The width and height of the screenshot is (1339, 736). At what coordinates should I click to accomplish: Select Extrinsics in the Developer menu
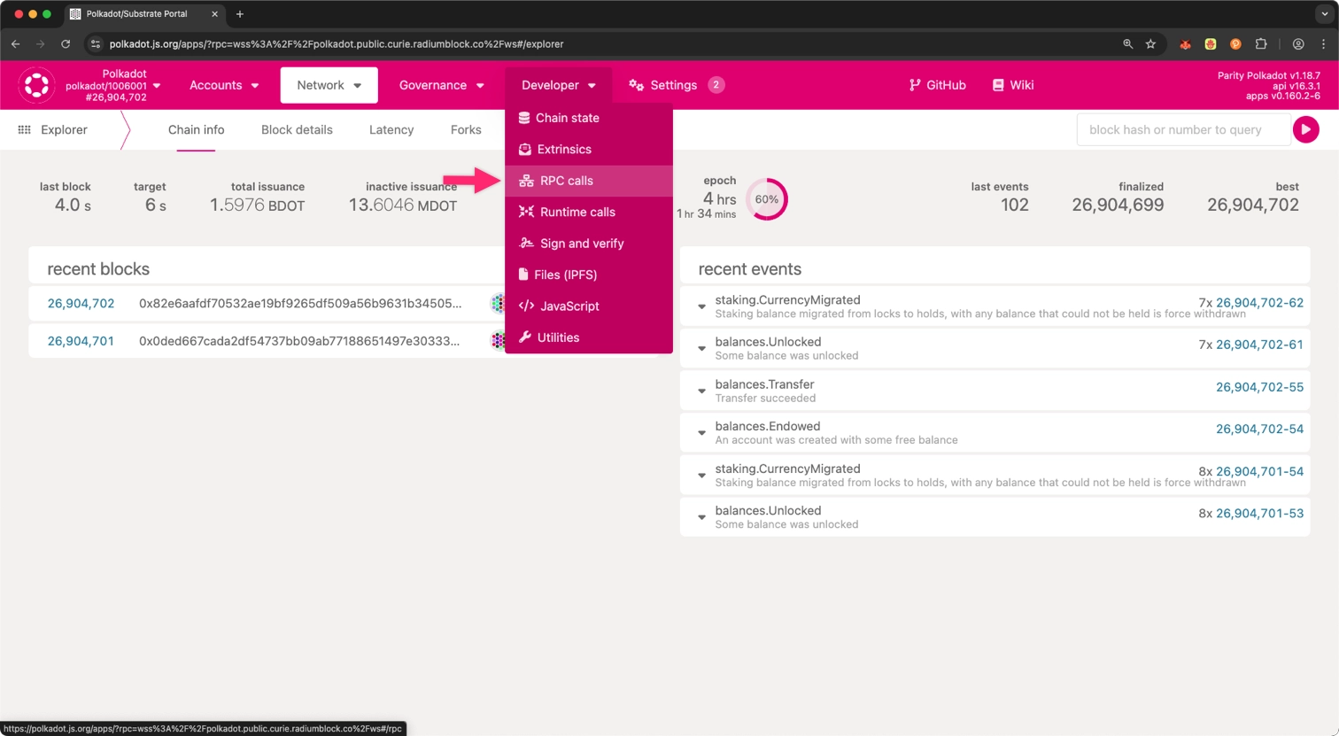pyautogui.click(x=589, y=150)
